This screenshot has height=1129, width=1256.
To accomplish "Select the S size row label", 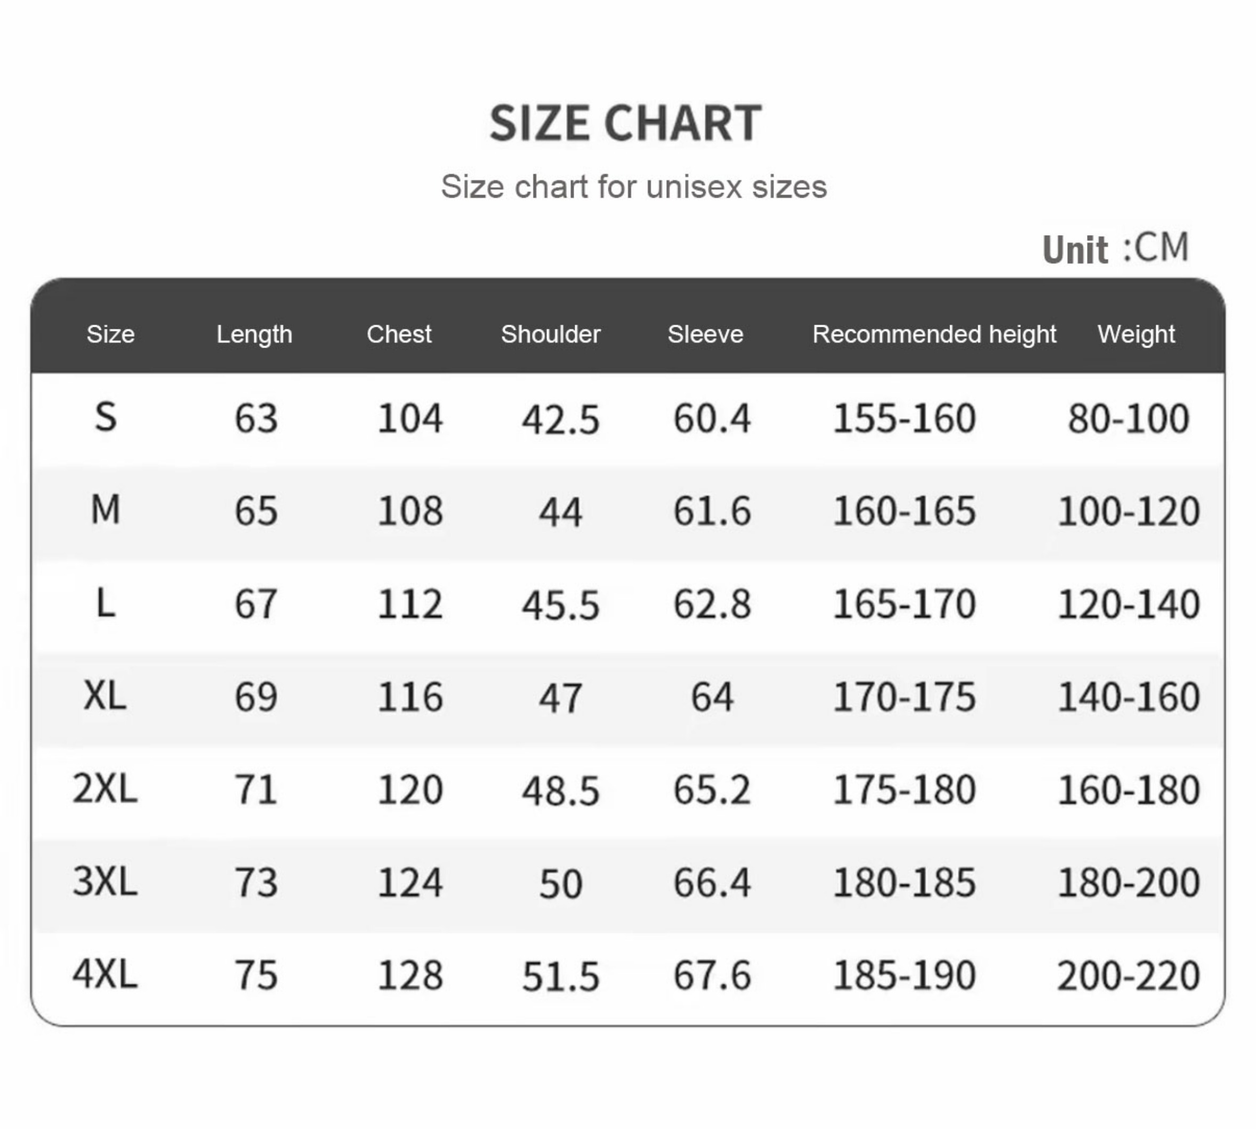I will (x=106, y=416).
